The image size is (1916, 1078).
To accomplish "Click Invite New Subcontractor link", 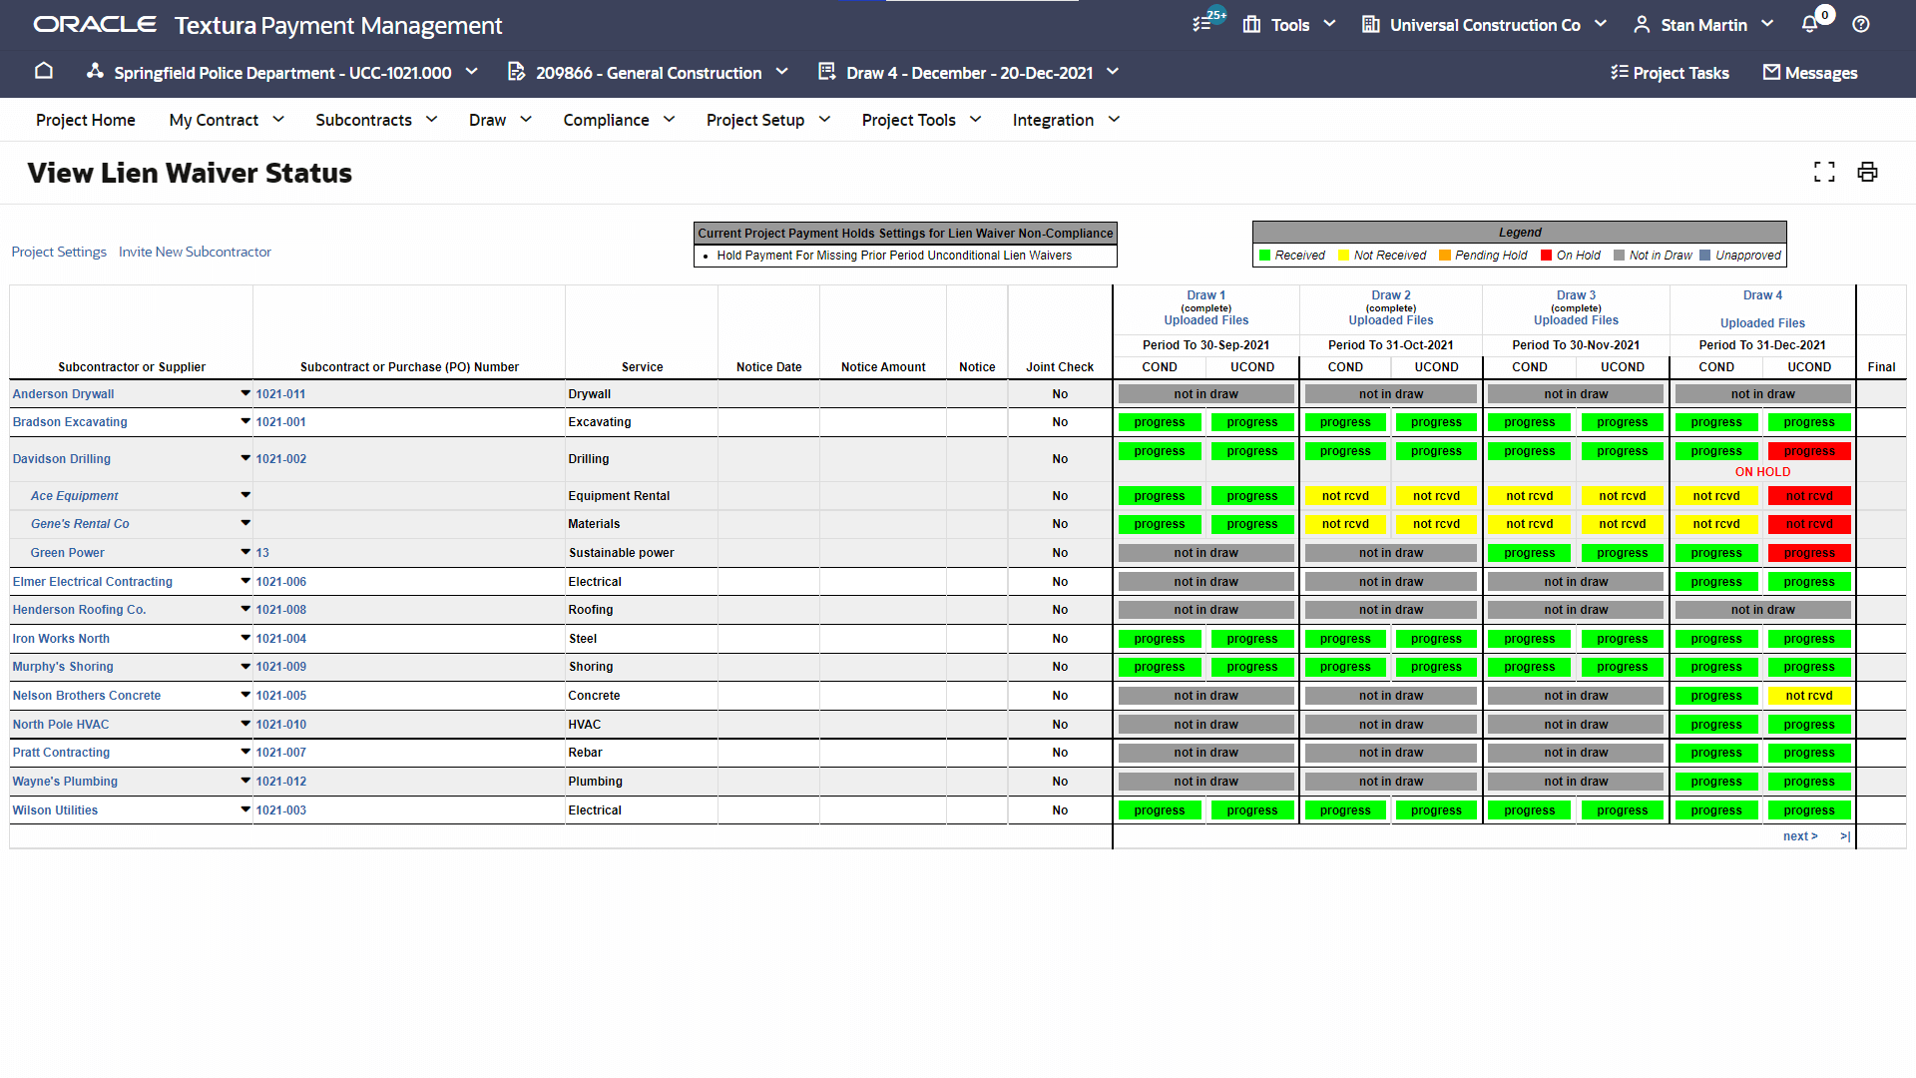I will [195, 252].
